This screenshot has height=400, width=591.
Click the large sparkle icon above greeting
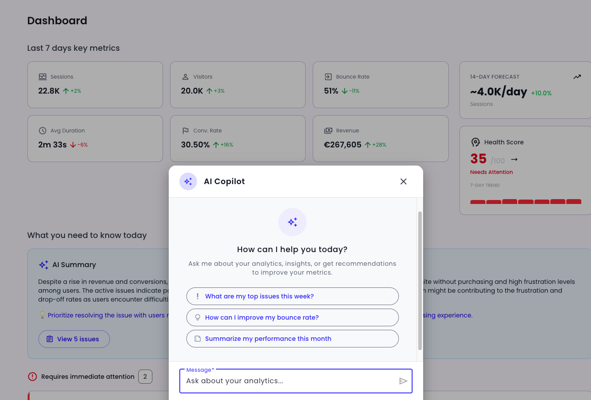tap(292, 222)
